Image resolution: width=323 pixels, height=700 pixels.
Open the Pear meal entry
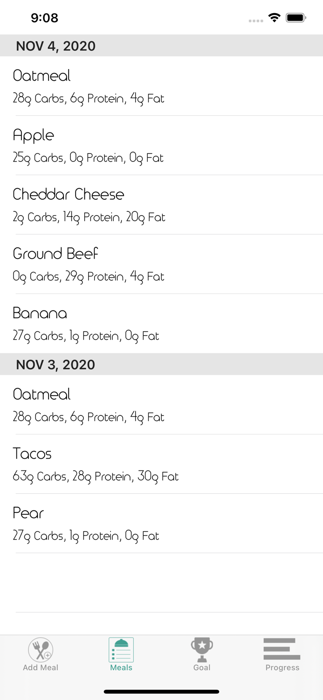[x=161, y=524]
